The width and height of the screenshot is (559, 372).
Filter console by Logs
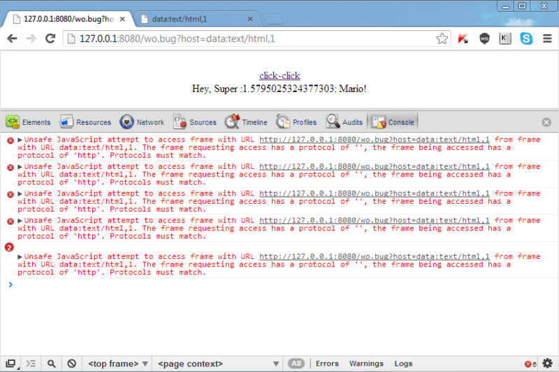click(403, 364)
